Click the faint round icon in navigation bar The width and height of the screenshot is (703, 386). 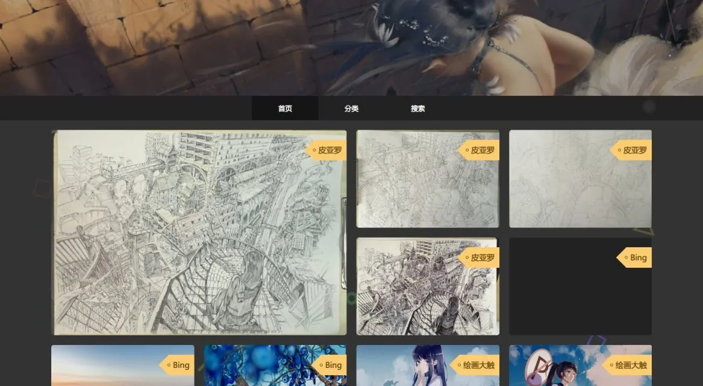tap(649, 107)
